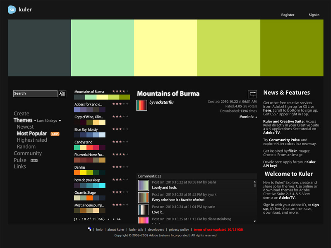This screenshot has width=331, height=248.
Task: Open the theme sliders edit icon
Action: coord(252,94)
